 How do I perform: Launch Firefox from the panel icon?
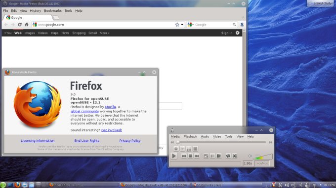17,185
